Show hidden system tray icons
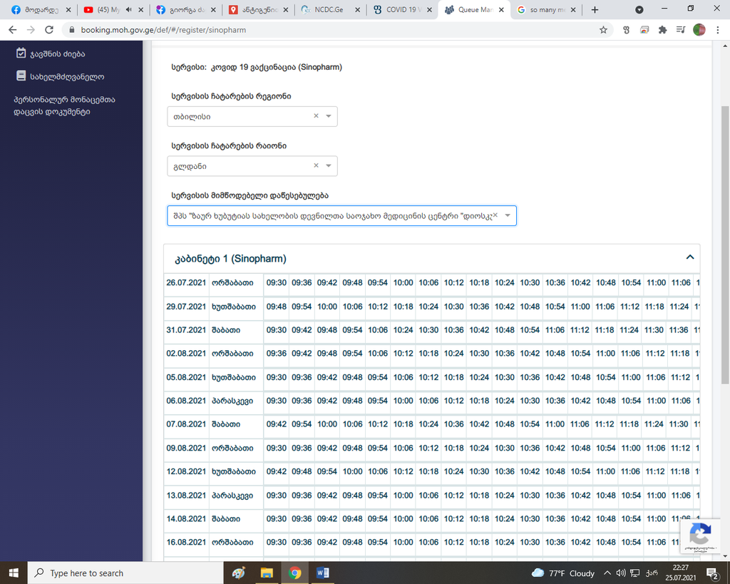The image size is (730, 584). pyautogui.click(x=607, y=573)
